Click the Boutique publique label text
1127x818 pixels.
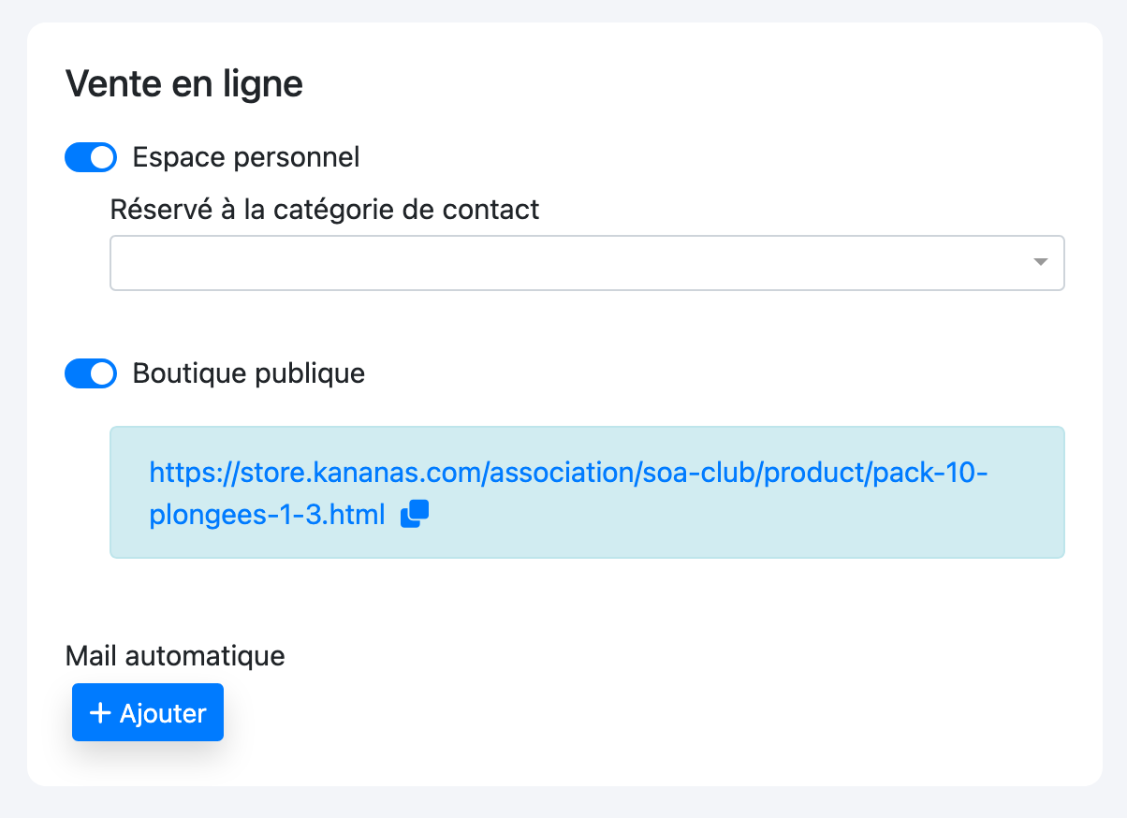pos(249,373)
